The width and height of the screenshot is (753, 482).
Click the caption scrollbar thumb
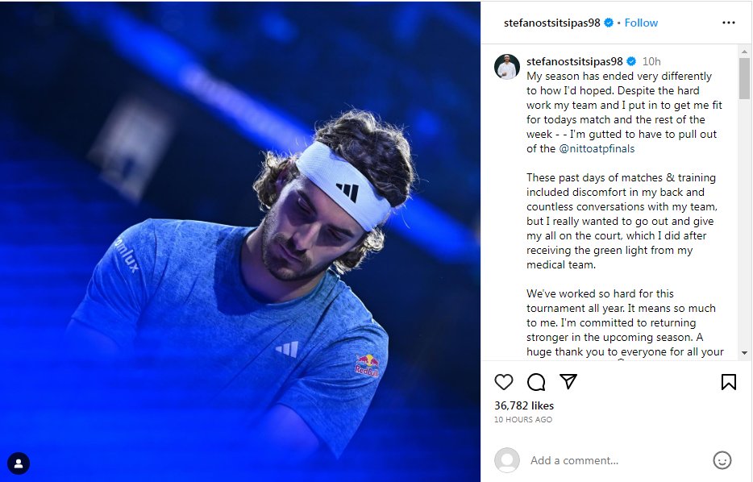coord(744,78)
